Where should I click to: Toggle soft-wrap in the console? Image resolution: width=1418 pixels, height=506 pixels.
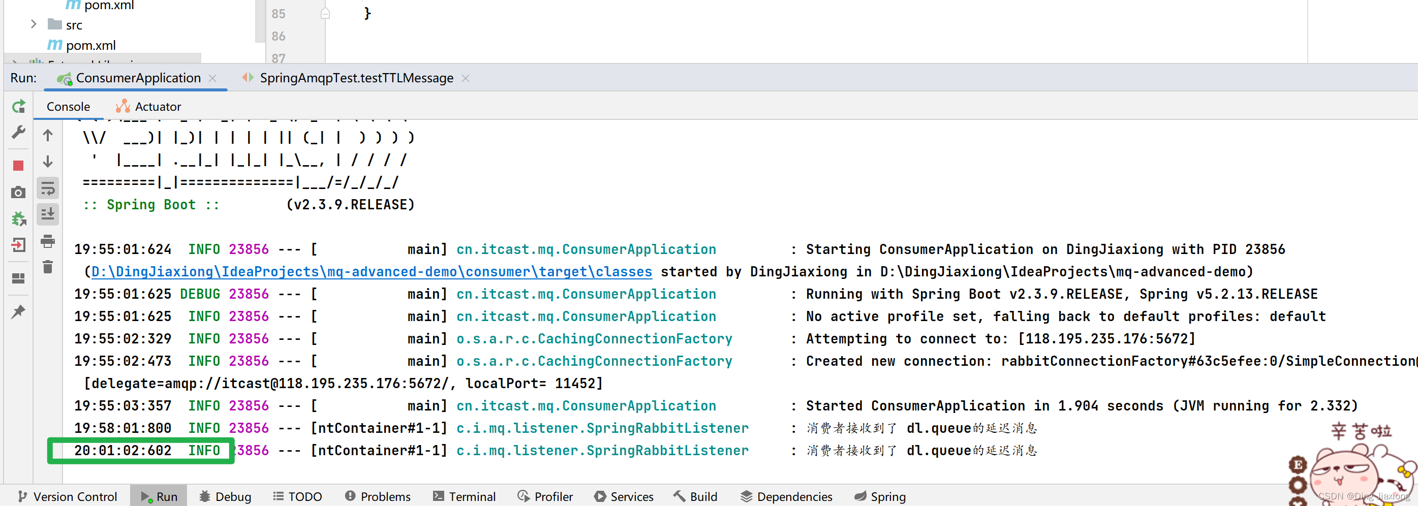[x=48, y=188]
